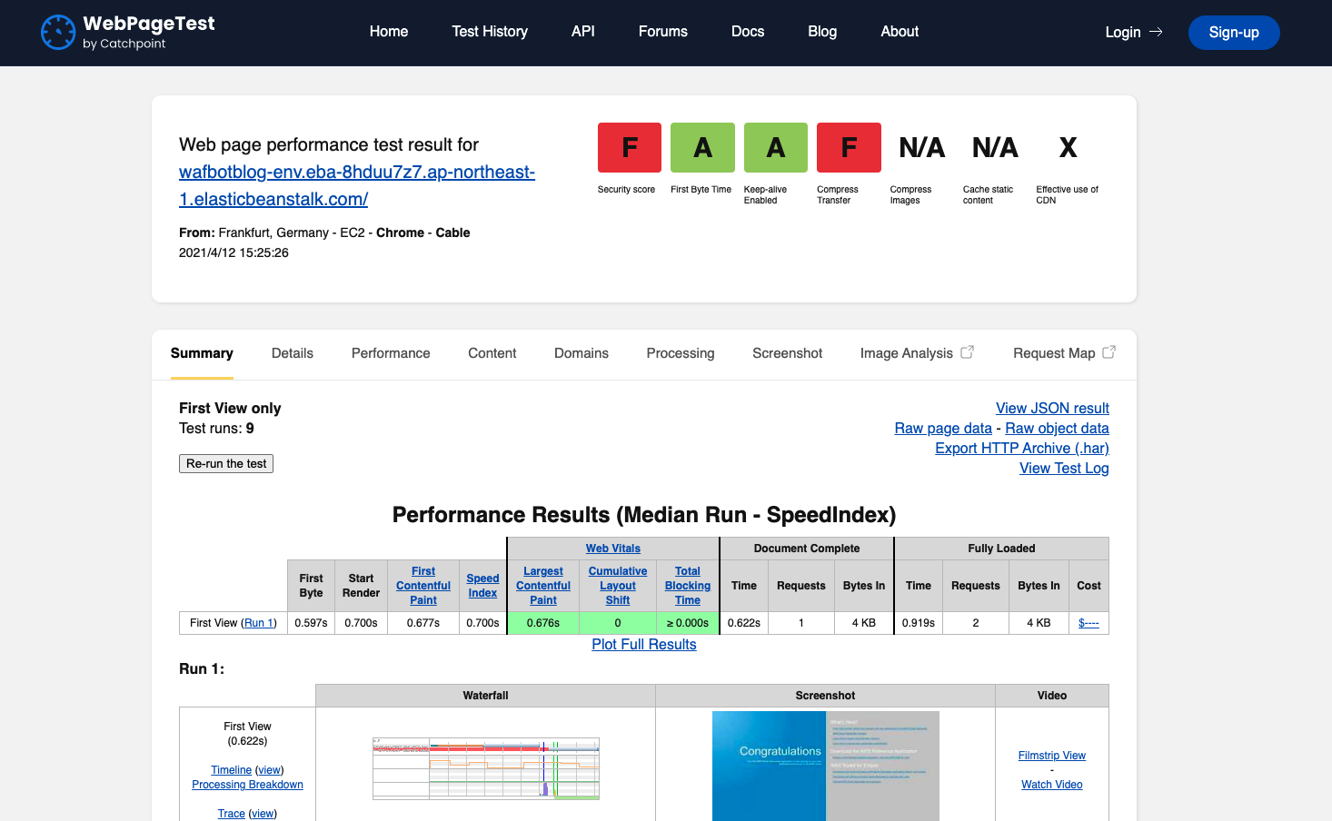Click the Watch Video link
Screen dimensions: 1332x821
[x=1051, y=785]
